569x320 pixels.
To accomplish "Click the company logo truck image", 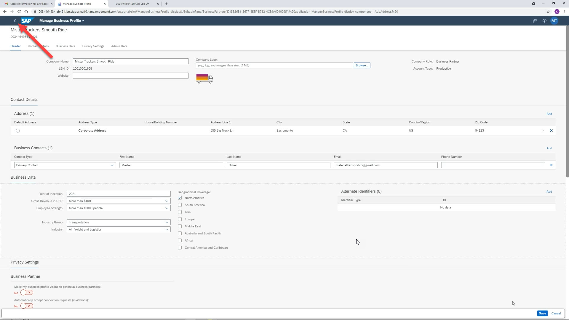I will pyautogui.click(x=204, y=79).
